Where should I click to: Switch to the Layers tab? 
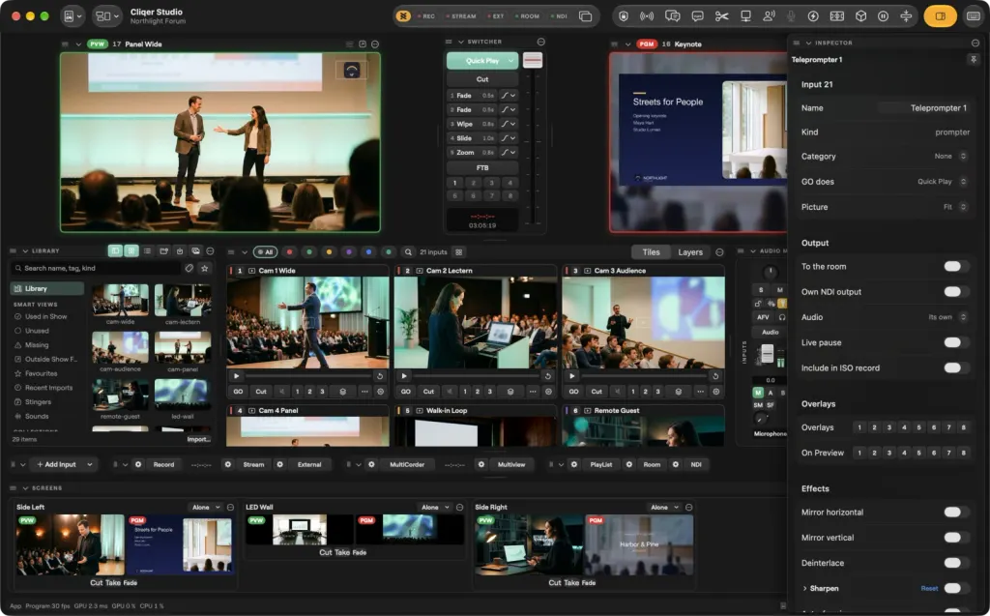click(x=690, y=252)
